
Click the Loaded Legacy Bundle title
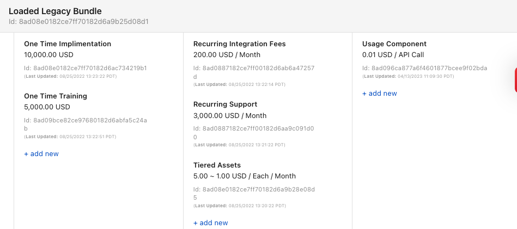[x=55, y=11]
